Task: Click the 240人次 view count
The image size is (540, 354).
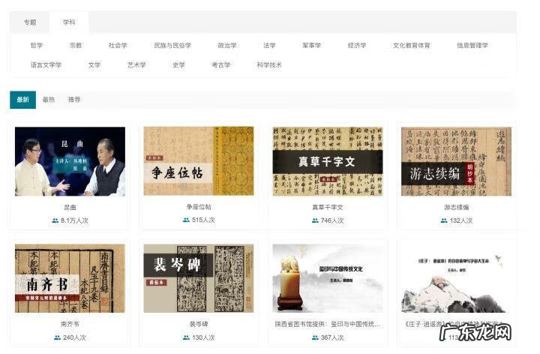Action: click(x=75, y=337)
